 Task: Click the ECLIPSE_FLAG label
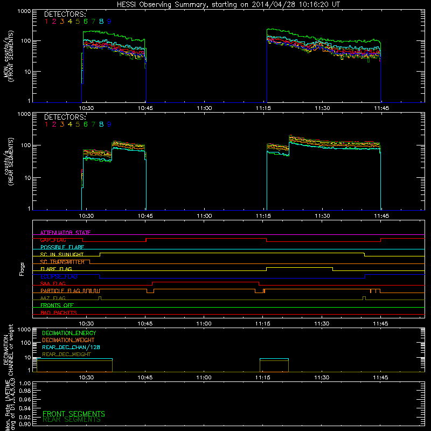pos(59,276)
